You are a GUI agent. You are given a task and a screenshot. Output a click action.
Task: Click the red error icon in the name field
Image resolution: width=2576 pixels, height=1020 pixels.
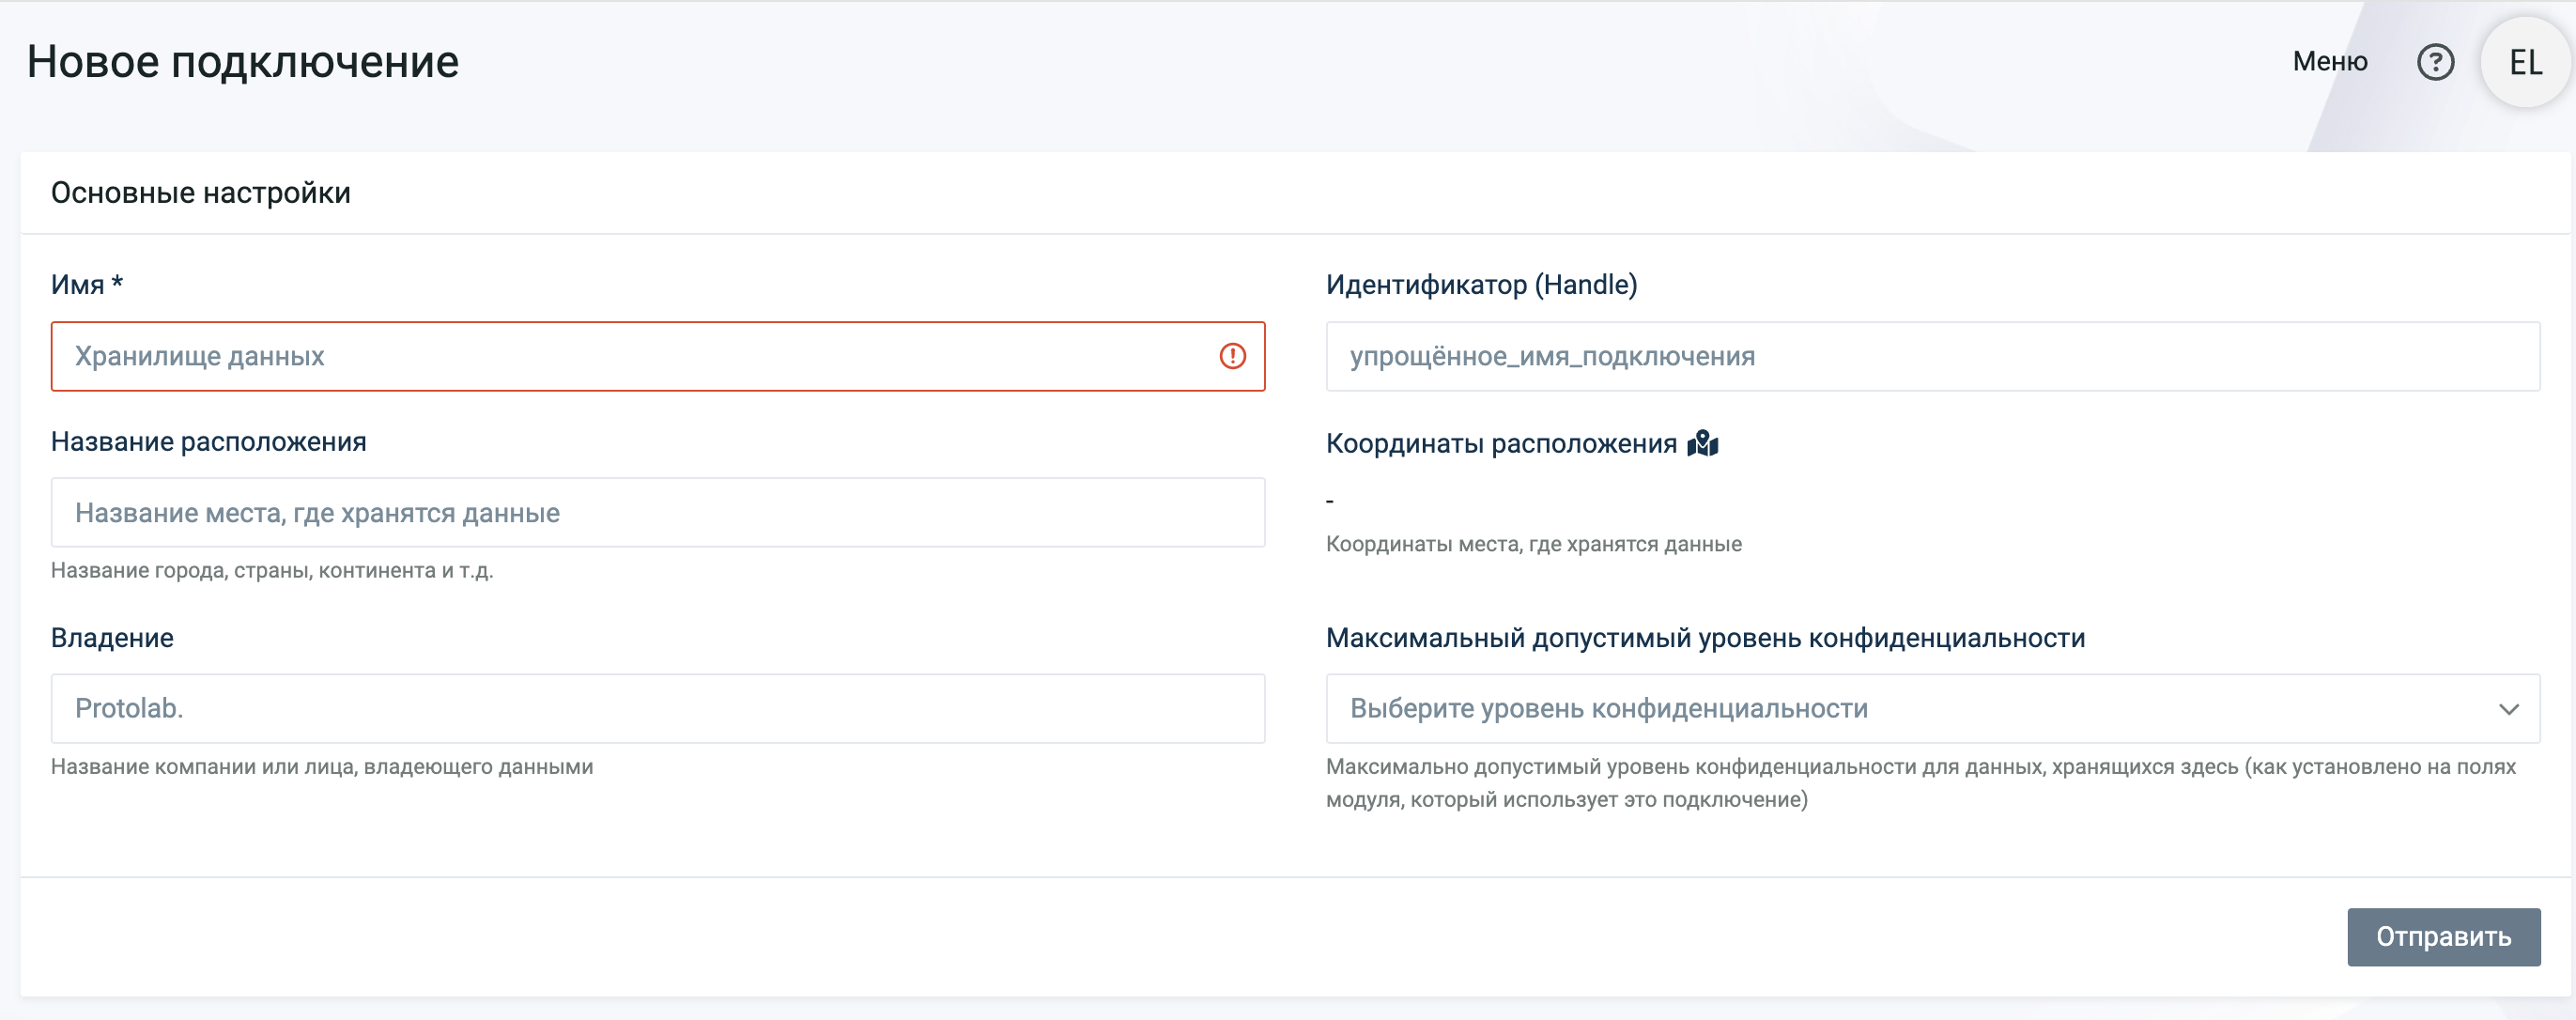(1232, 356)
